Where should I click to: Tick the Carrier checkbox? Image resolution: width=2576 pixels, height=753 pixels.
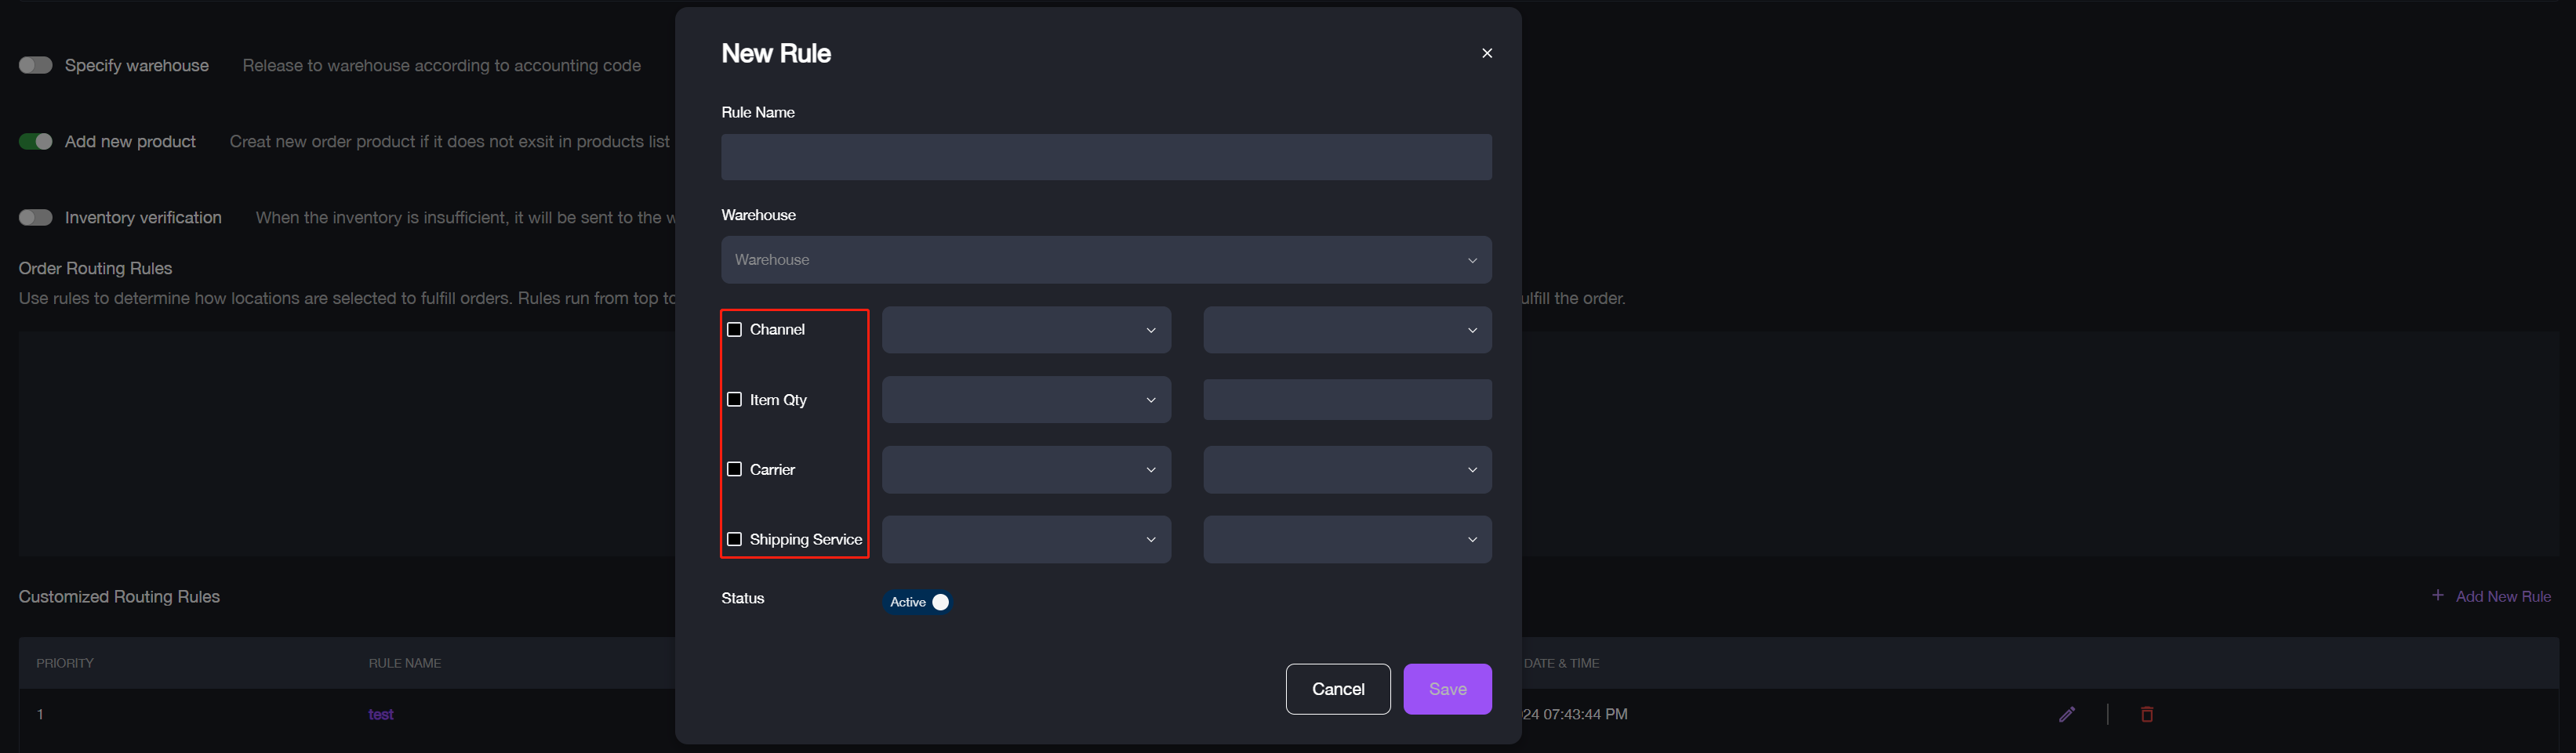[x=734, y=469]
